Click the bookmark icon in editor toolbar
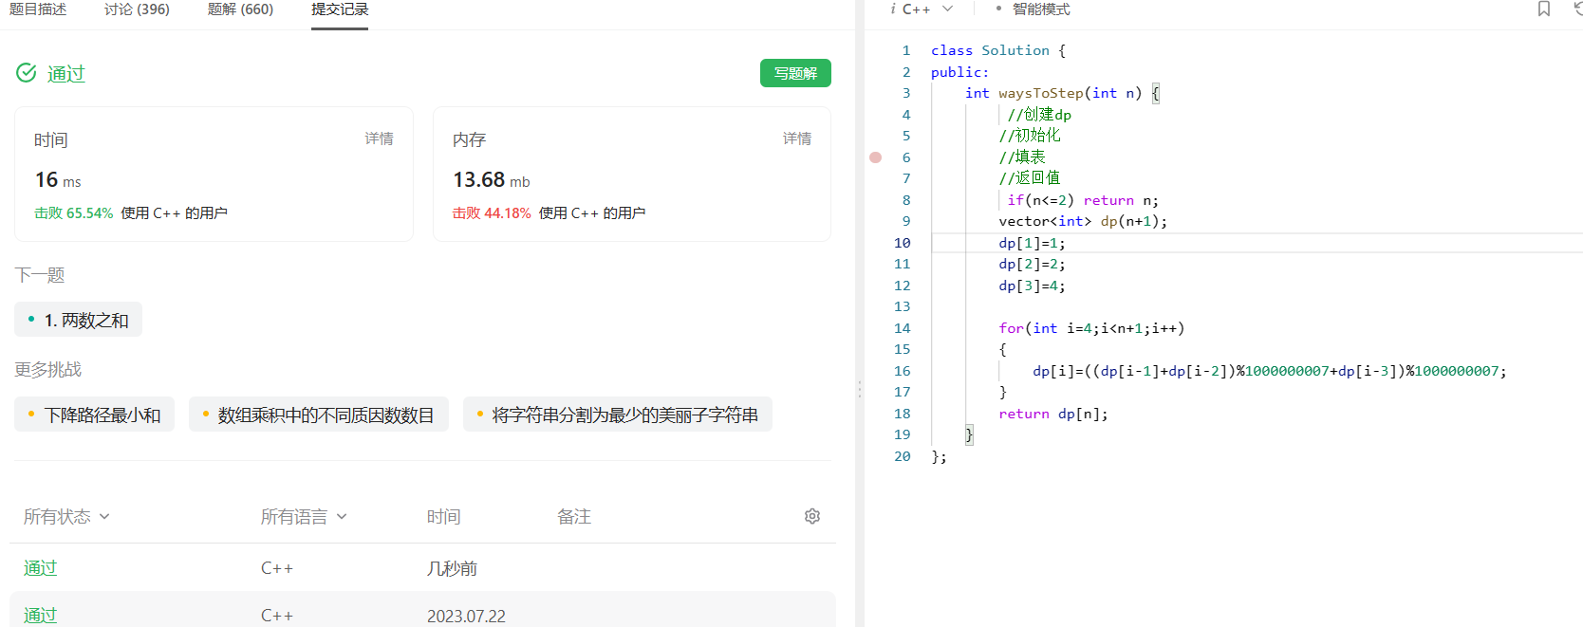The image size is (1583, 627). (1544, 9)
